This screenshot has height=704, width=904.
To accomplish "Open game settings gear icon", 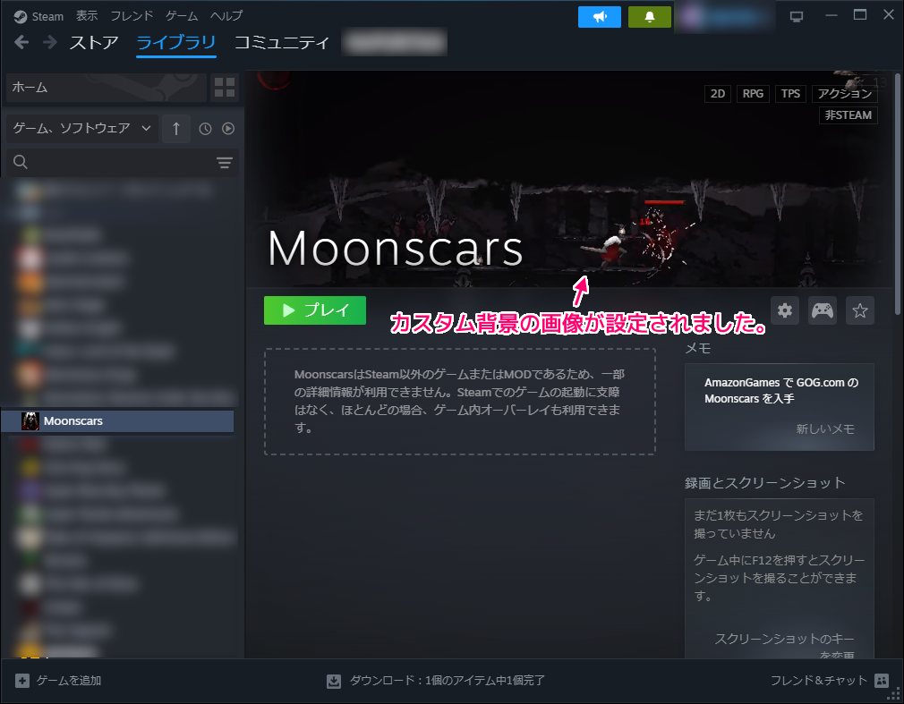I will (785, 310).
